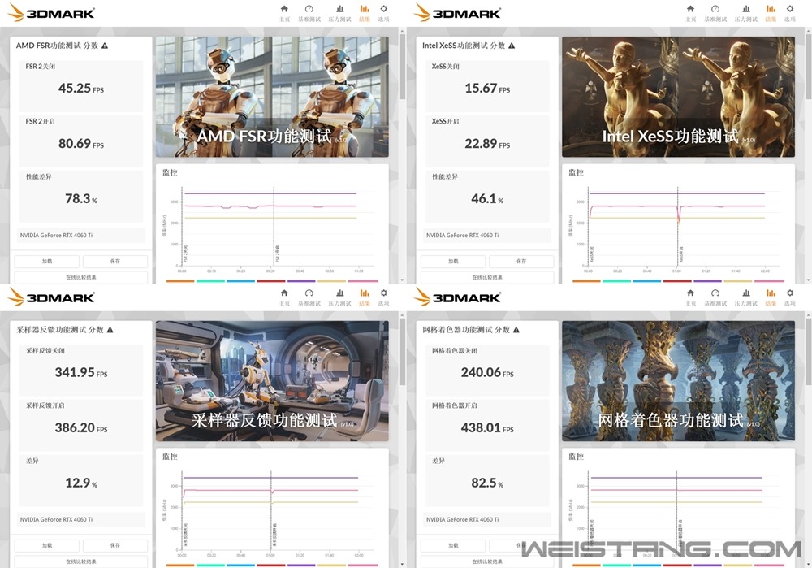
Task: Click NVIDIA GeForce RTX 4060 Ti in 采样器反馈 window
Action: point(57,519)
